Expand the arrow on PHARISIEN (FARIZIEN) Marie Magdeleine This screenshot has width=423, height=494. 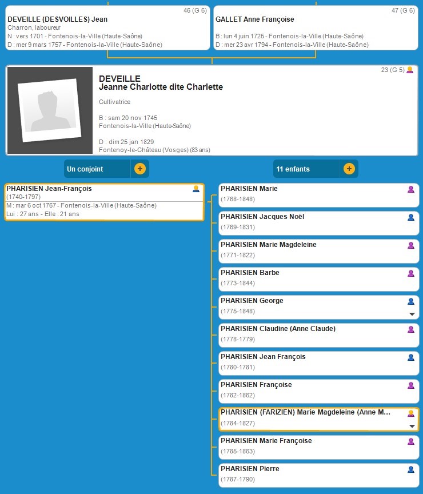[x=411, y=426]
